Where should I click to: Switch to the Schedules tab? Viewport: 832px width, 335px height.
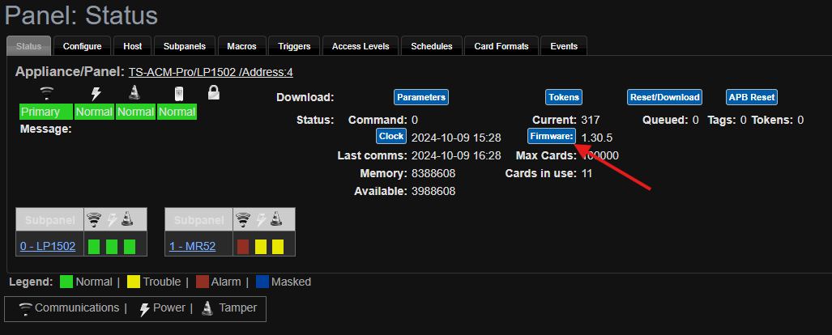click(432, 46)
